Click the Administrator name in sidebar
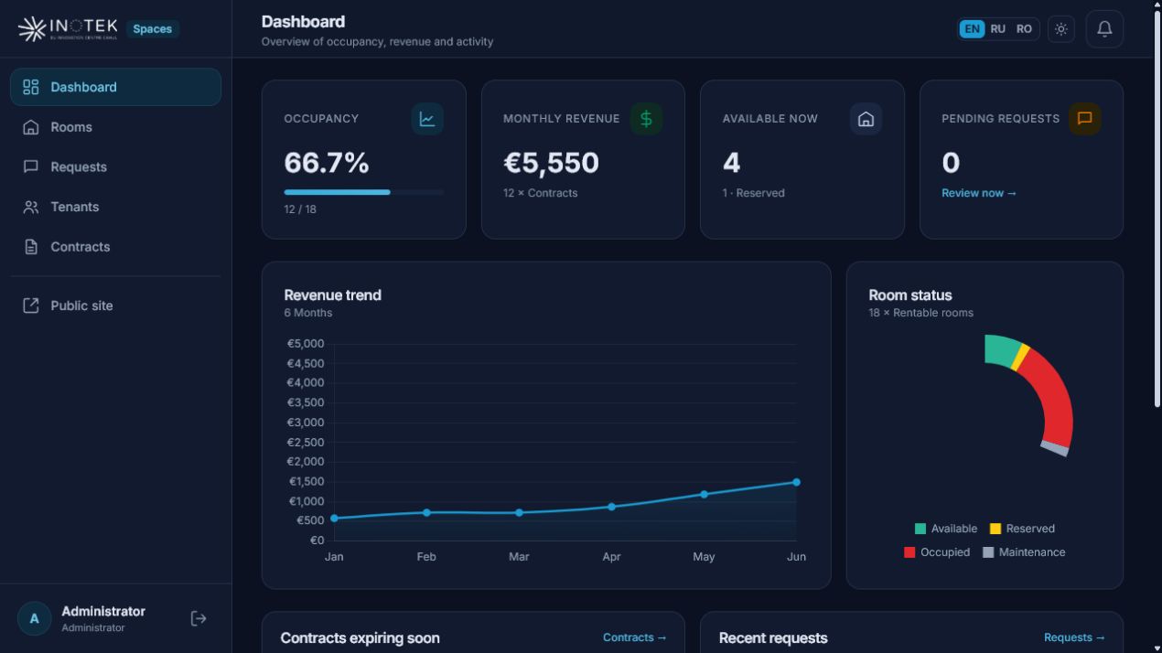Image resolution: width=1162 pixels, height=653 pixels. pyautogui.click(x=103, y=612)
